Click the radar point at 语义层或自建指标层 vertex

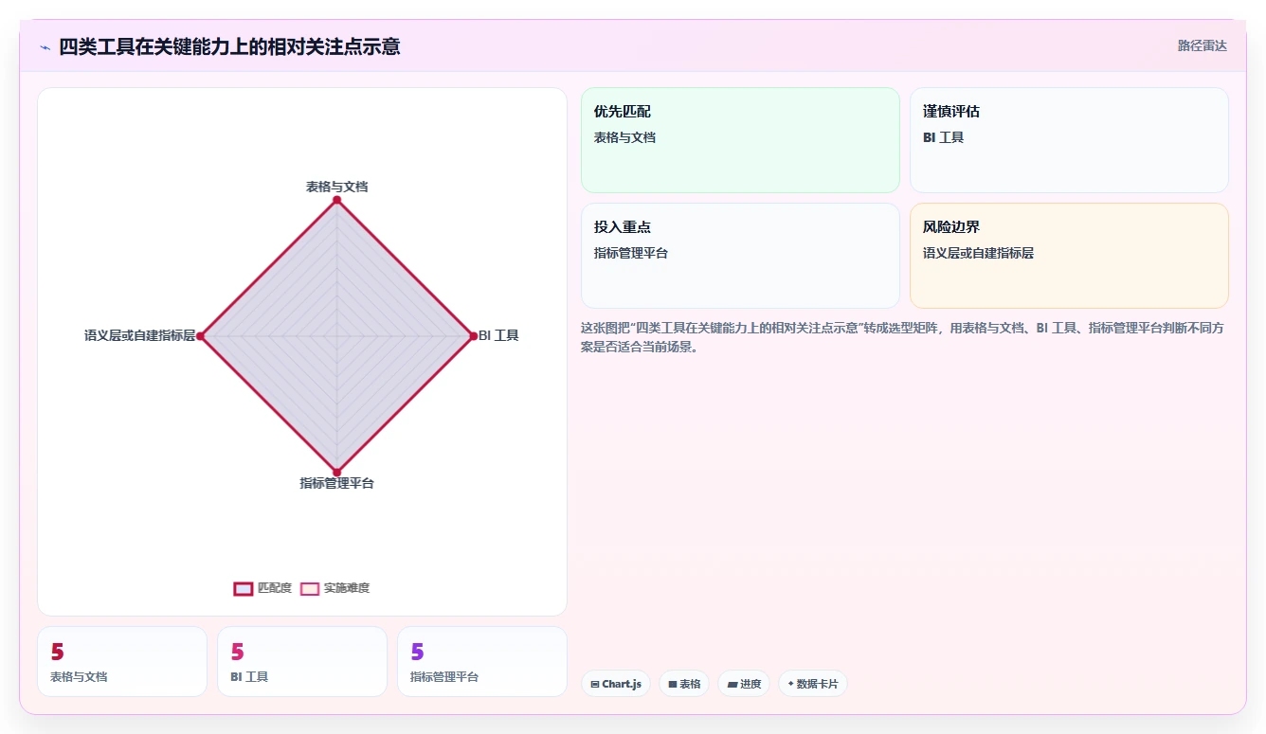click(200, 336)
